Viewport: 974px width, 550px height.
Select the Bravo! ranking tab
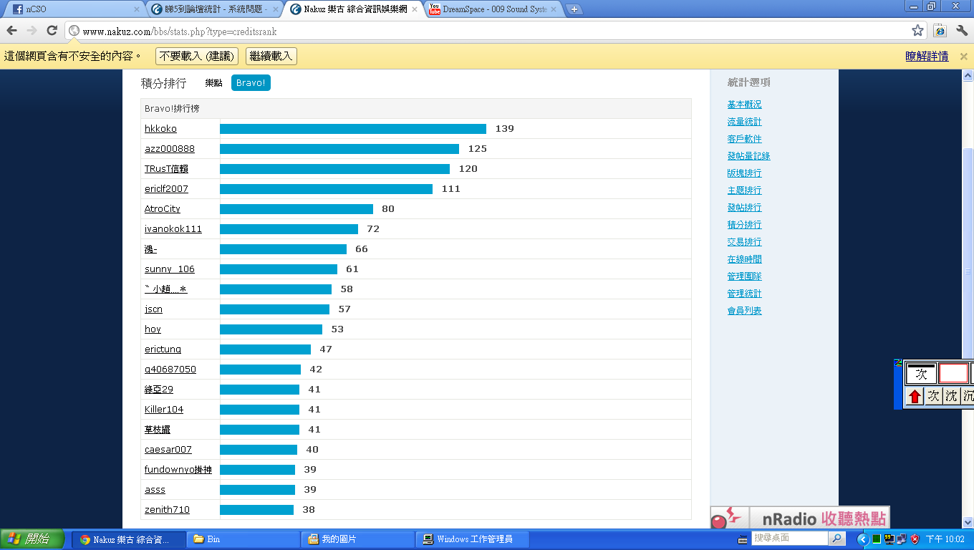tap(251, 83)
